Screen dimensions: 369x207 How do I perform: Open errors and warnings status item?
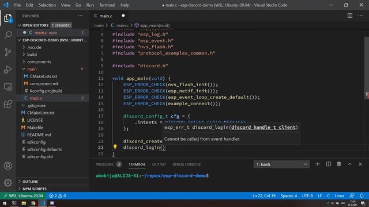58,195
